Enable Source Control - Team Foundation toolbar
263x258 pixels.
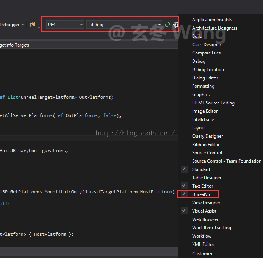tap(227, 161)
